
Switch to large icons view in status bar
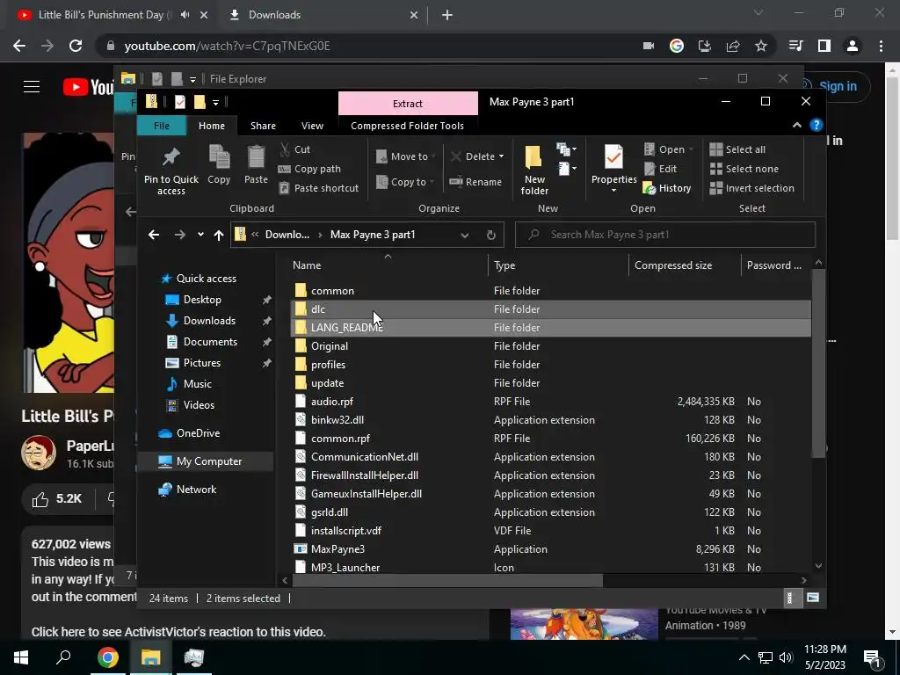pos(813,598)
